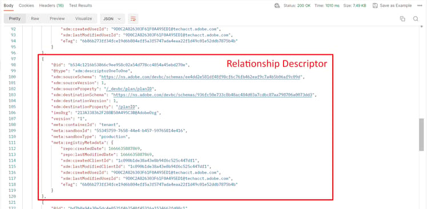The width and height of the screenshot is (428, 209).
Task: Click line number 111 in the gutter
Action: click(13, 143)
